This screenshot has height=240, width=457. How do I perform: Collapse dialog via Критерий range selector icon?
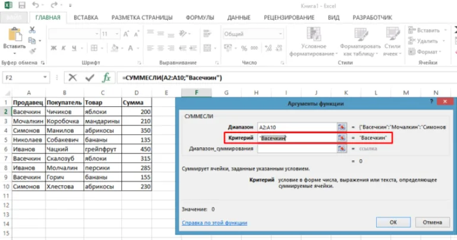342,138
